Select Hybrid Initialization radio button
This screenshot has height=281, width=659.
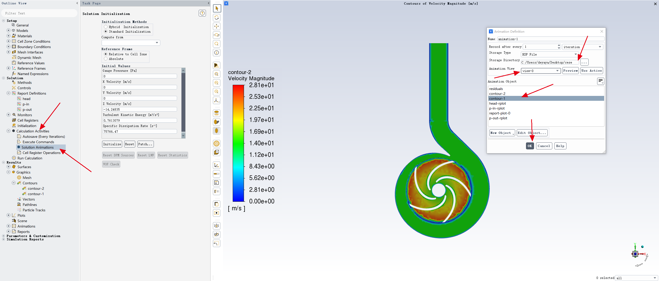(106, 27)
